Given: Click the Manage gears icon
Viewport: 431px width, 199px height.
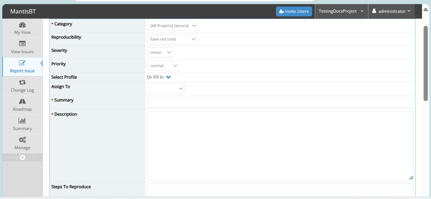Looking at the screenshot, I should 22,139.
